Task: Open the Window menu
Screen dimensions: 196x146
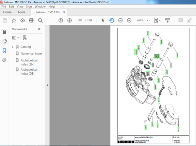Action: coord(40,7)
